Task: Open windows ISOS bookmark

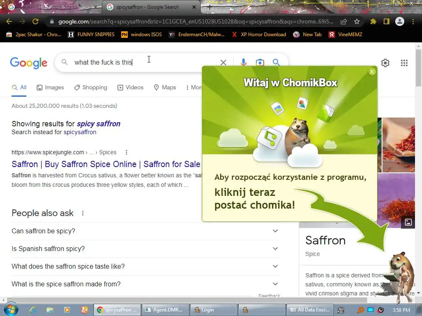Action: pyautogui.click(x=142, y=35)
